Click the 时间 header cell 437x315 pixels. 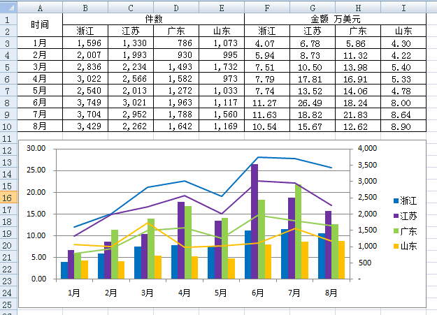[40, 24]
